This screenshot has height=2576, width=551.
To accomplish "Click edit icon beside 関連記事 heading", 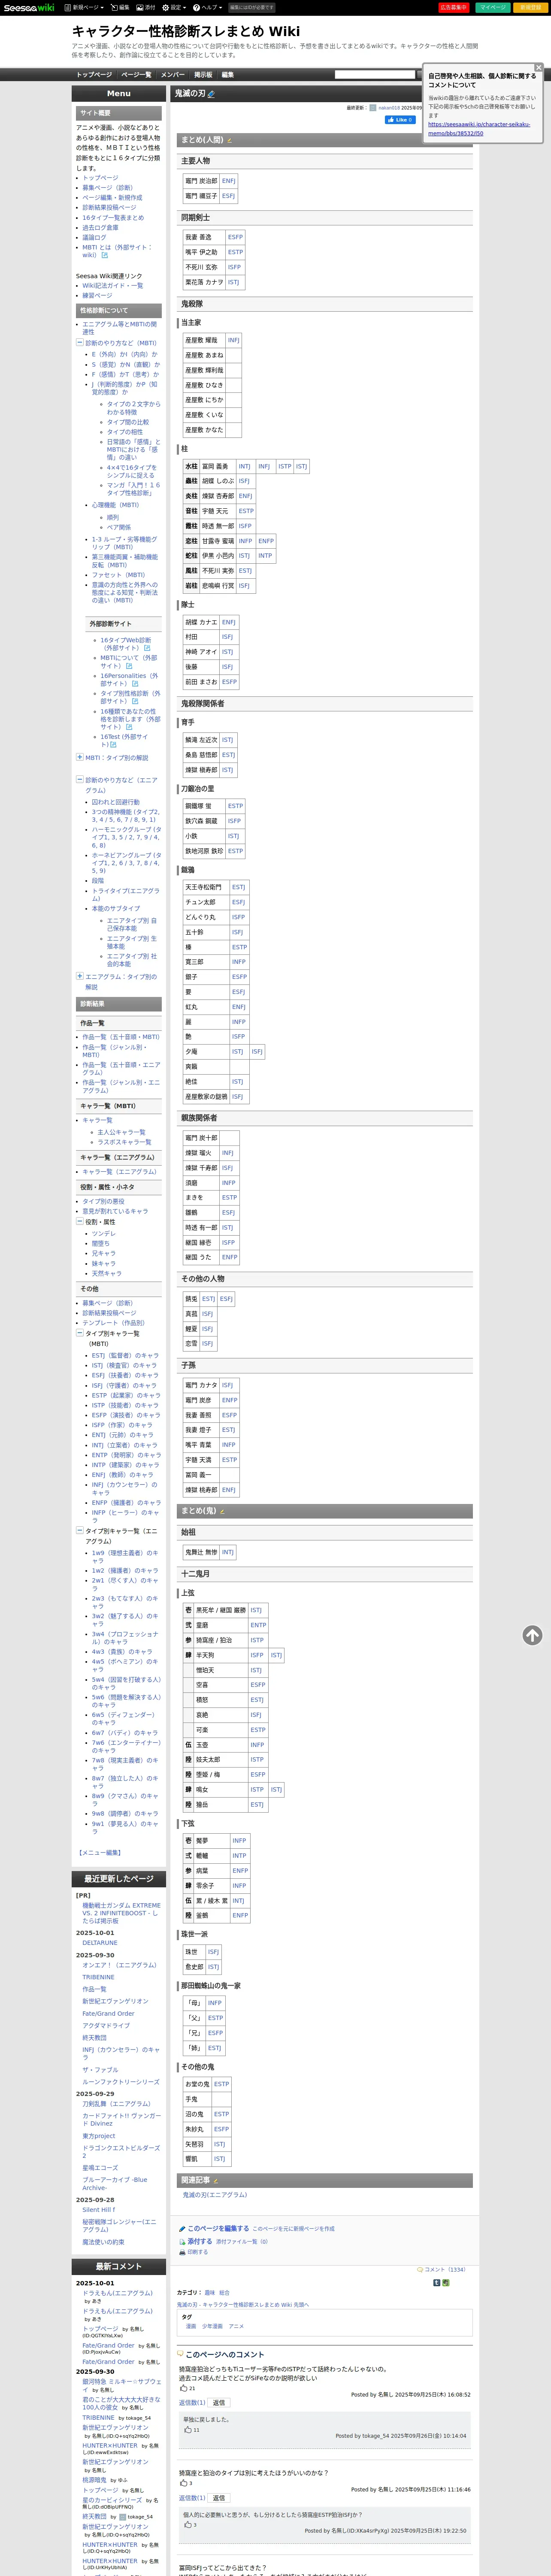I will 216,2180.
